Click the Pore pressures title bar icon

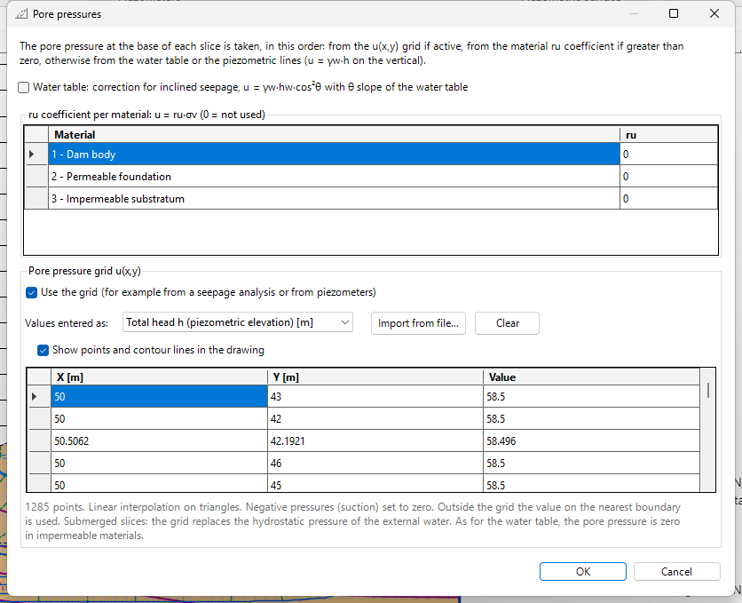coord(21,14)
